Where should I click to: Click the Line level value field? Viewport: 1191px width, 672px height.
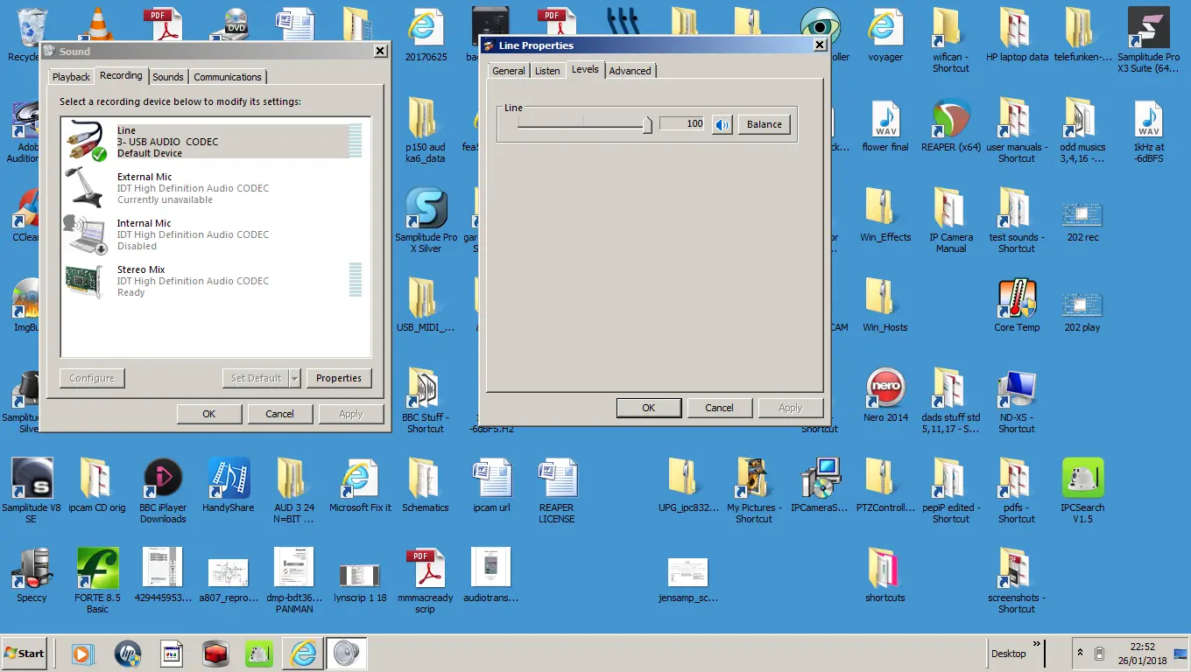click(x=682, y=124)
